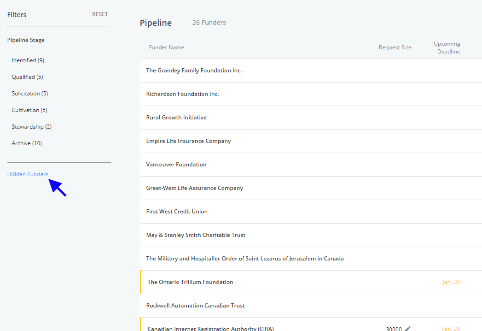482x331 pixels.
Task: Click the Feb. 28 deadline date
Action: click(451, 329)
